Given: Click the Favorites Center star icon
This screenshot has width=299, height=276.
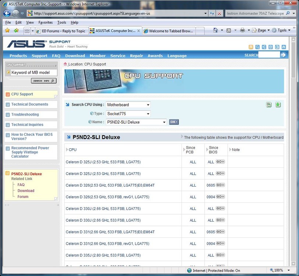Looking at the screenshot, I should [7, 30].
